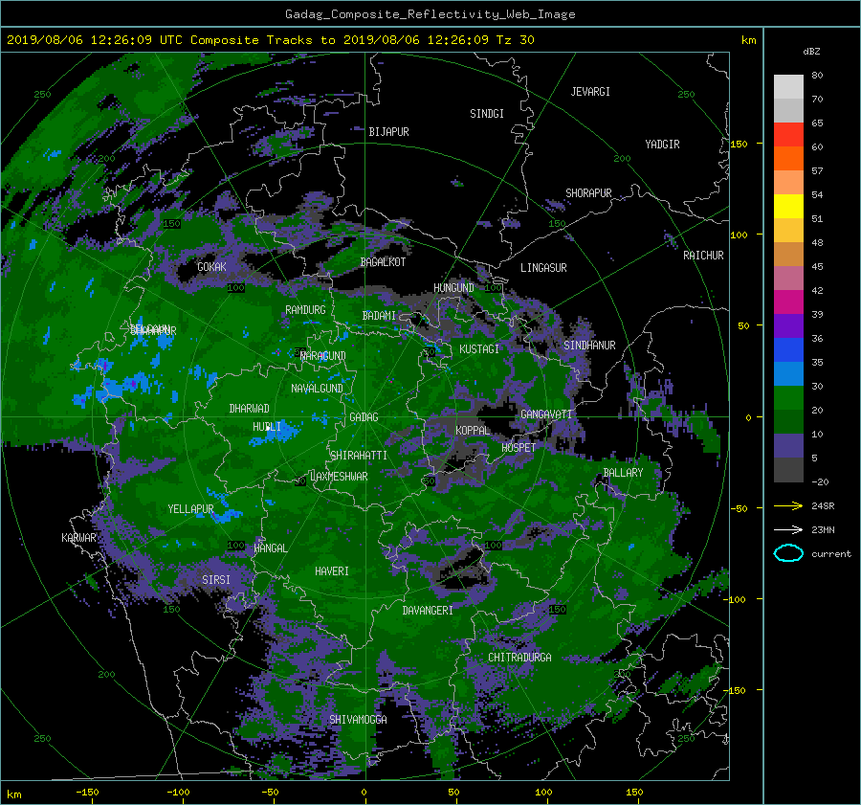Screen dimensions: 861x805
Task: Click the -100 tick on right axis
Action: (734, 599)
